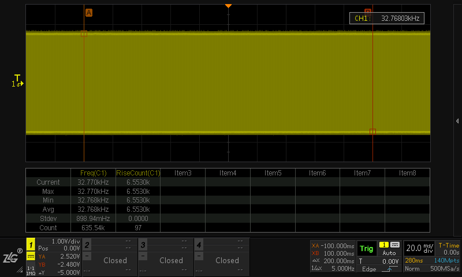Select the yellow channel 1 indicator
The height and width of the screenshot is (277, 462).
coord(31,246)
